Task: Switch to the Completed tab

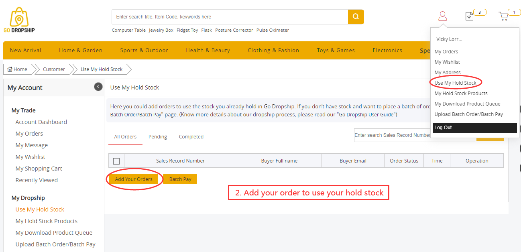Action: click(x=191, y=137)
